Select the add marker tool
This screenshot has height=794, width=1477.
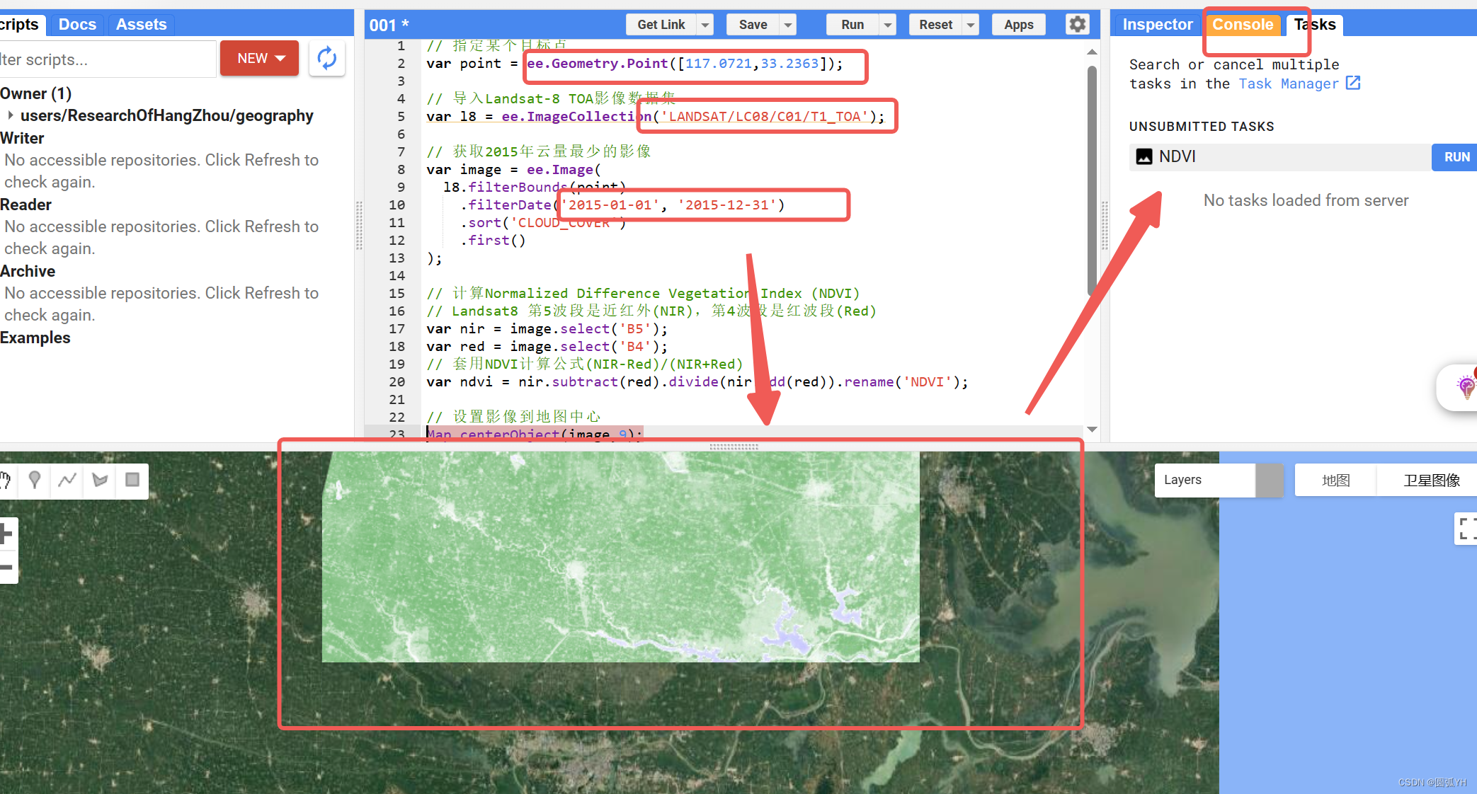pyautogui.click(x=34, y=481)
